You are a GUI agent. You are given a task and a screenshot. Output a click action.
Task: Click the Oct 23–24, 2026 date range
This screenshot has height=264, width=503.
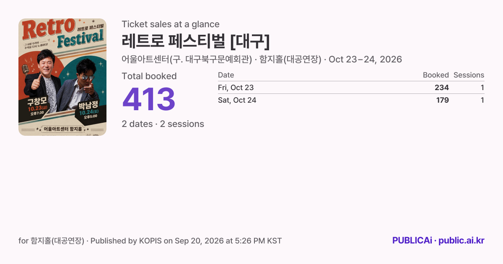point(365,60)
